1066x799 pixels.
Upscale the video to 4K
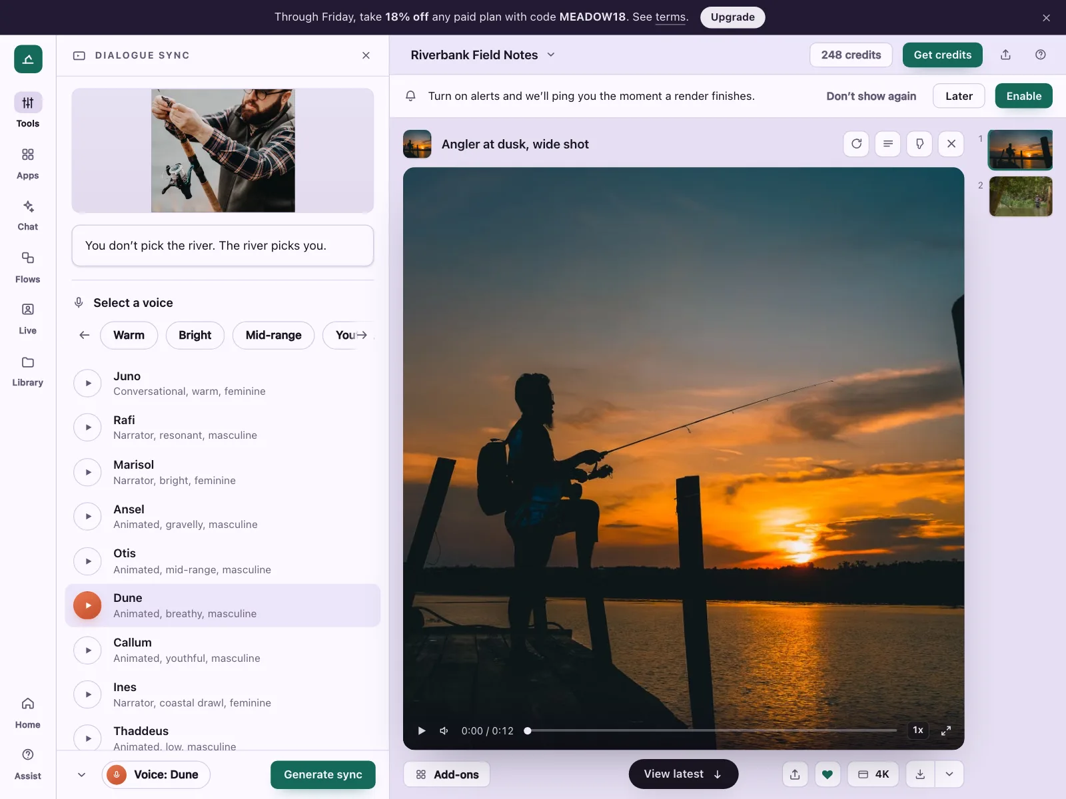point(873,774)
